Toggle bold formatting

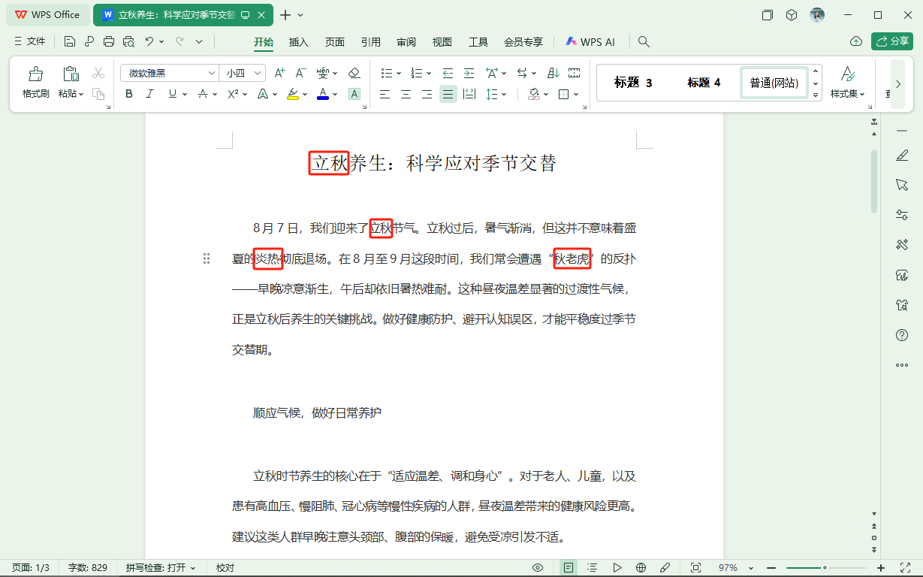[x=128, y=94]
